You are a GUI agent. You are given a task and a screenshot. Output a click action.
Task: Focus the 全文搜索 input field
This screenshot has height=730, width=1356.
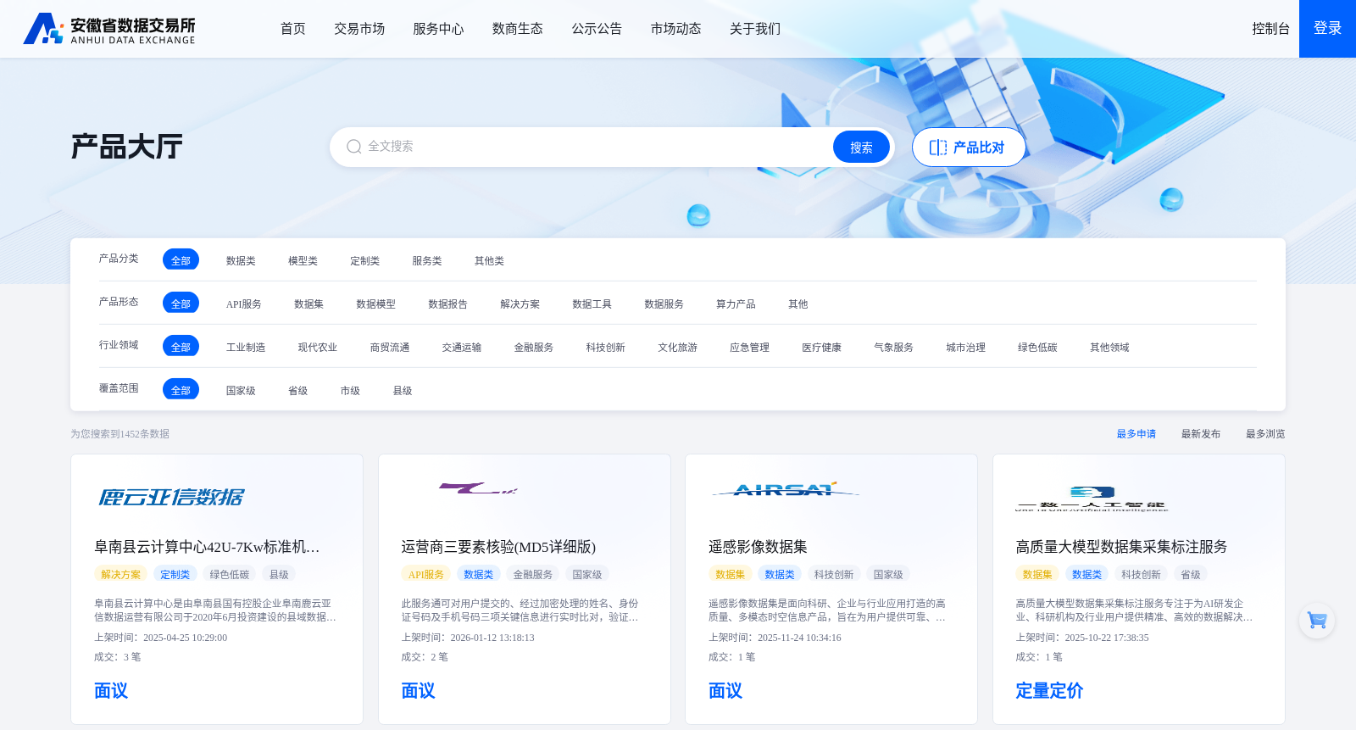click(593, 147)
